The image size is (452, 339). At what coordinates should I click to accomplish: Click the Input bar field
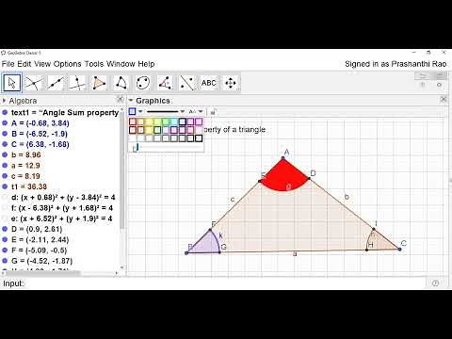(x=224, y=283)
